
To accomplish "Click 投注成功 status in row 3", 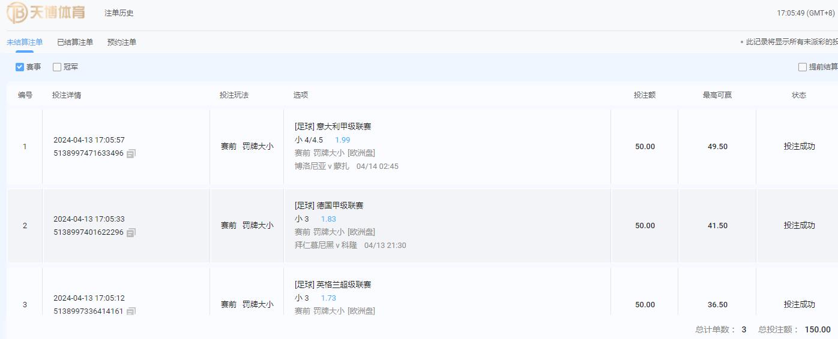I will point(799,304).
